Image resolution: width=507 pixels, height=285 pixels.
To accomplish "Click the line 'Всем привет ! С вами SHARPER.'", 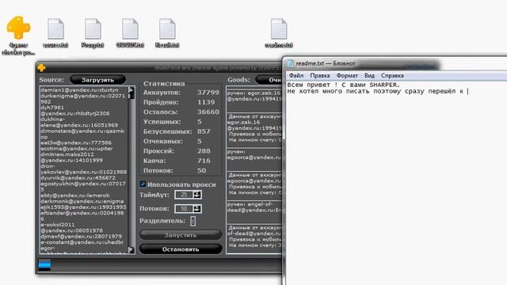I will [343, 85].
